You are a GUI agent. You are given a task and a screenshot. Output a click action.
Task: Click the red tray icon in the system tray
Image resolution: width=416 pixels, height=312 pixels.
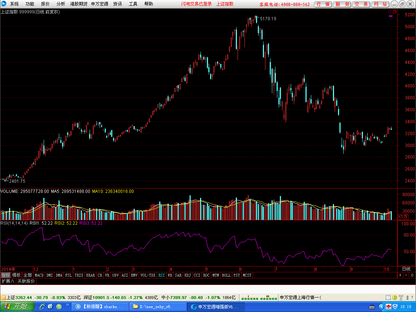[389, 307]
